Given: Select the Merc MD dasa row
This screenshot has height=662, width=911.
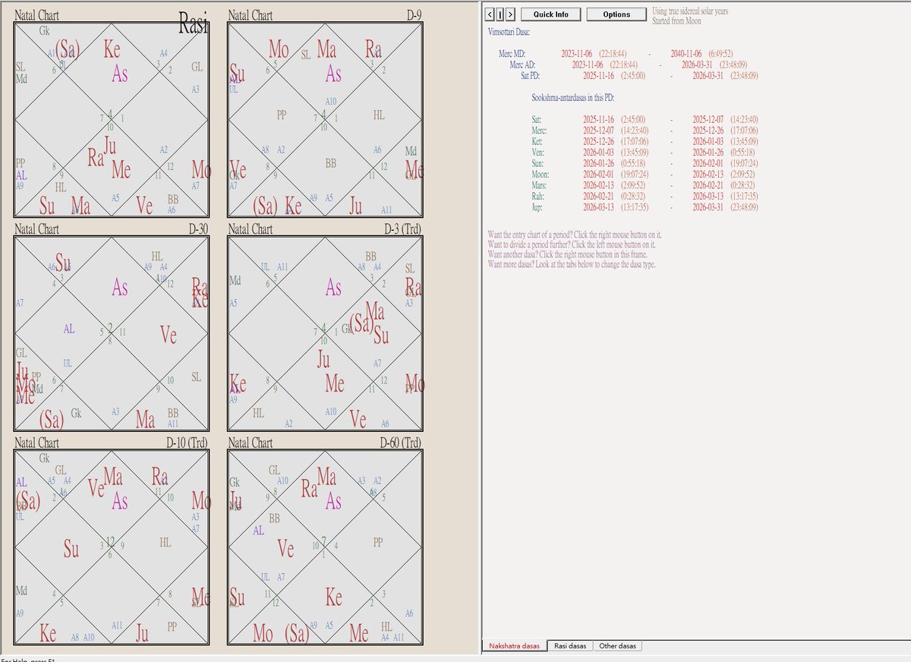Looking at the screenshot, I should (x=616, y=54).
